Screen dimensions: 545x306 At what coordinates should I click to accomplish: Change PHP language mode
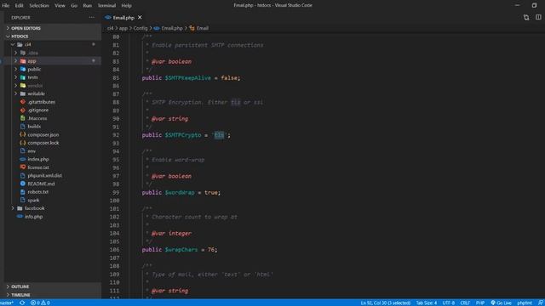coord(480,303)
